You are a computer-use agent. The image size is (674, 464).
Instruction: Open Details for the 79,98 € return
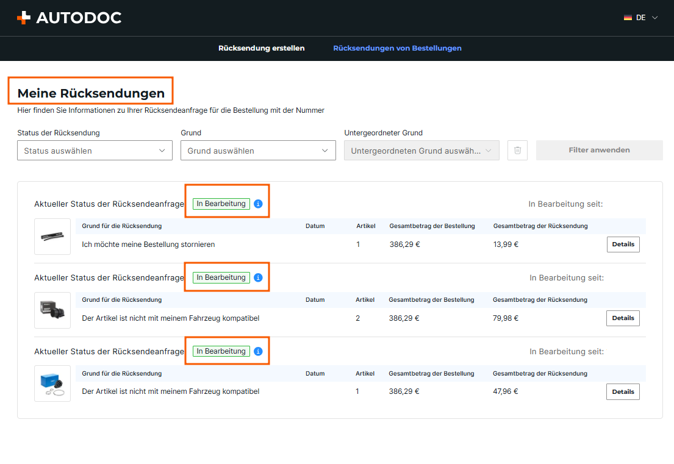(x=623, y=318)
